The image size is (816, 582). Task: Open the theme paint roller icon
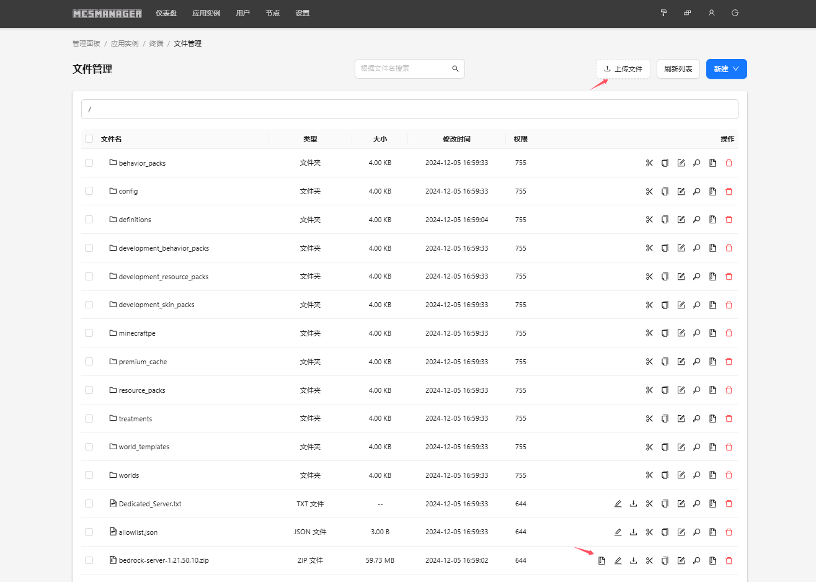pyautogui.click(x=663, y=13)
